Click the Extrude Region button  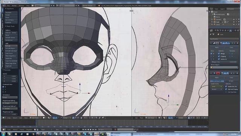[11, 48]
